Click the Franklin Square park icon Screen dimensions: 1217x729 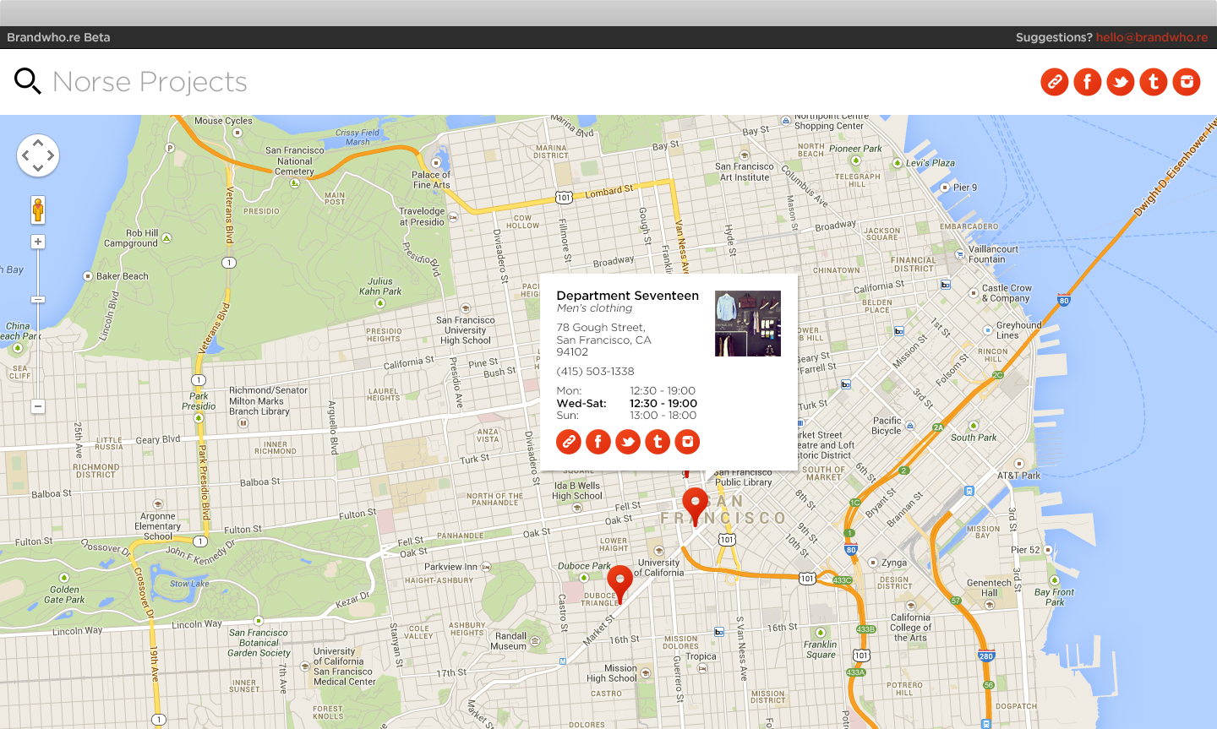821,633
